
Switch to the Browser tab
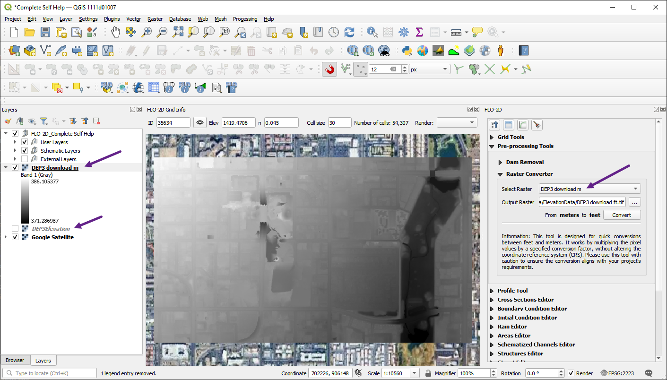[x=15, y=360]
